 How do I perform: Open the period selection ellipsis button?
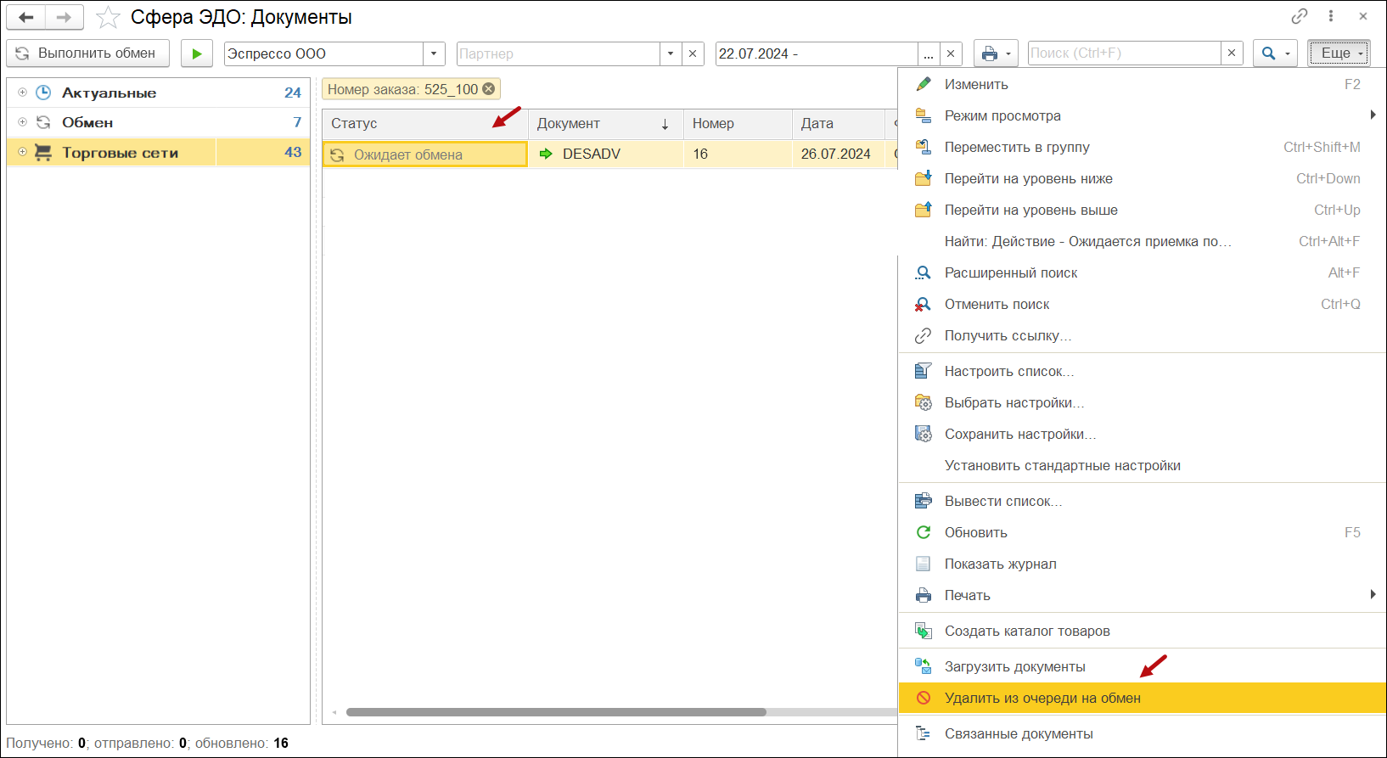pyautogui.click(x=929, y=53)
